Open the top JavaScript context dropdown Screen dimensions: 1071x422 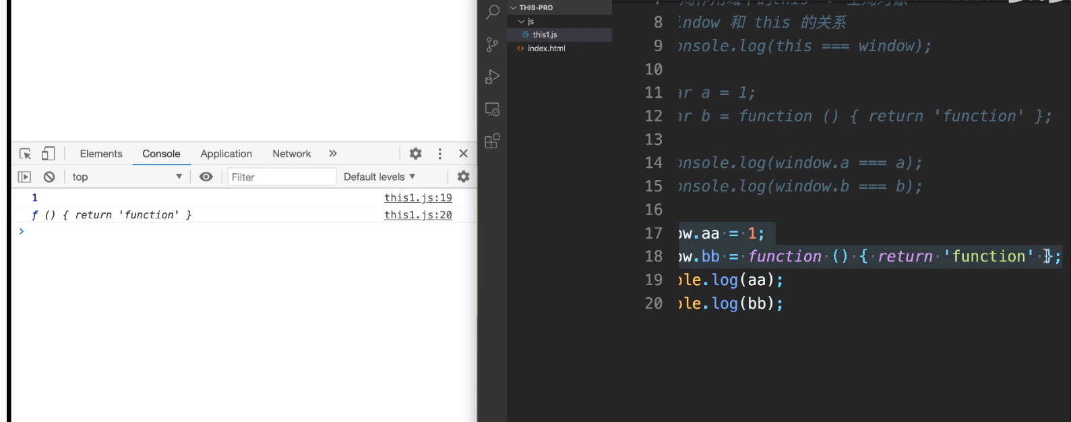coord(127,177)
